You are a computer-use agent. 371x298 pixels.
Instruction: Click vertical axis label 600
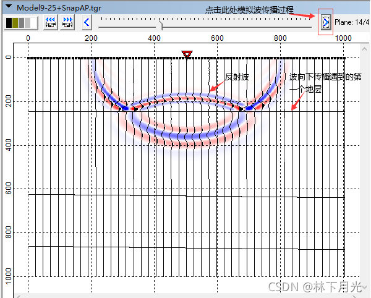9,189
